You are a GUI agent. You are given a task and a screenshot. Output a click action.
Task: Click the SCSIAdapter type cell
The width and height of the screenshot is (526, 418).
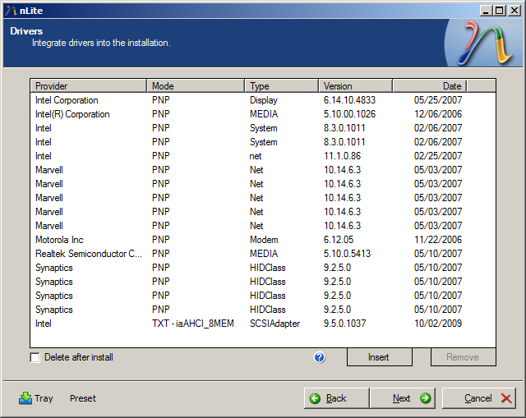click(x=275, y=324)
